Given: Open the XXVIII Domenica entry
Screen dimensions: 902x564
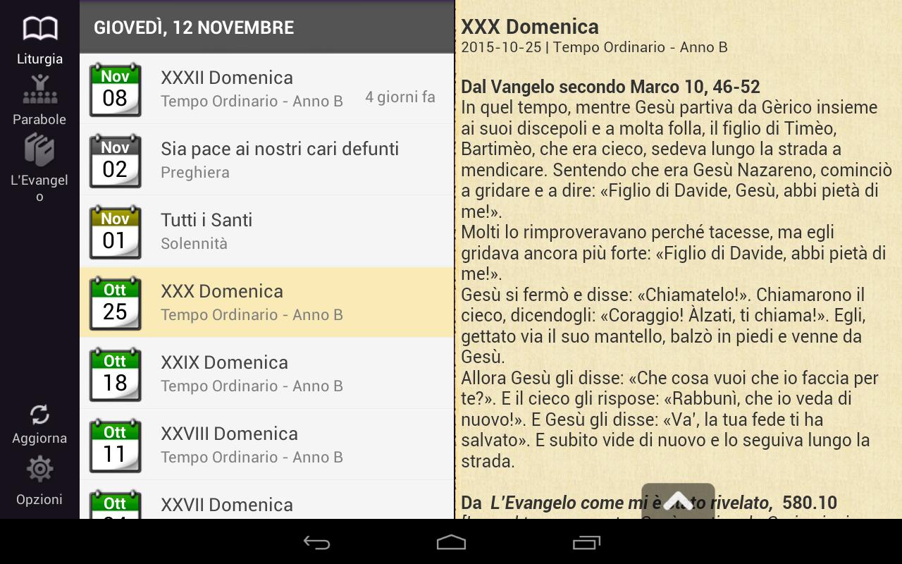Looking at the screenshot, I should click(267, 445).
